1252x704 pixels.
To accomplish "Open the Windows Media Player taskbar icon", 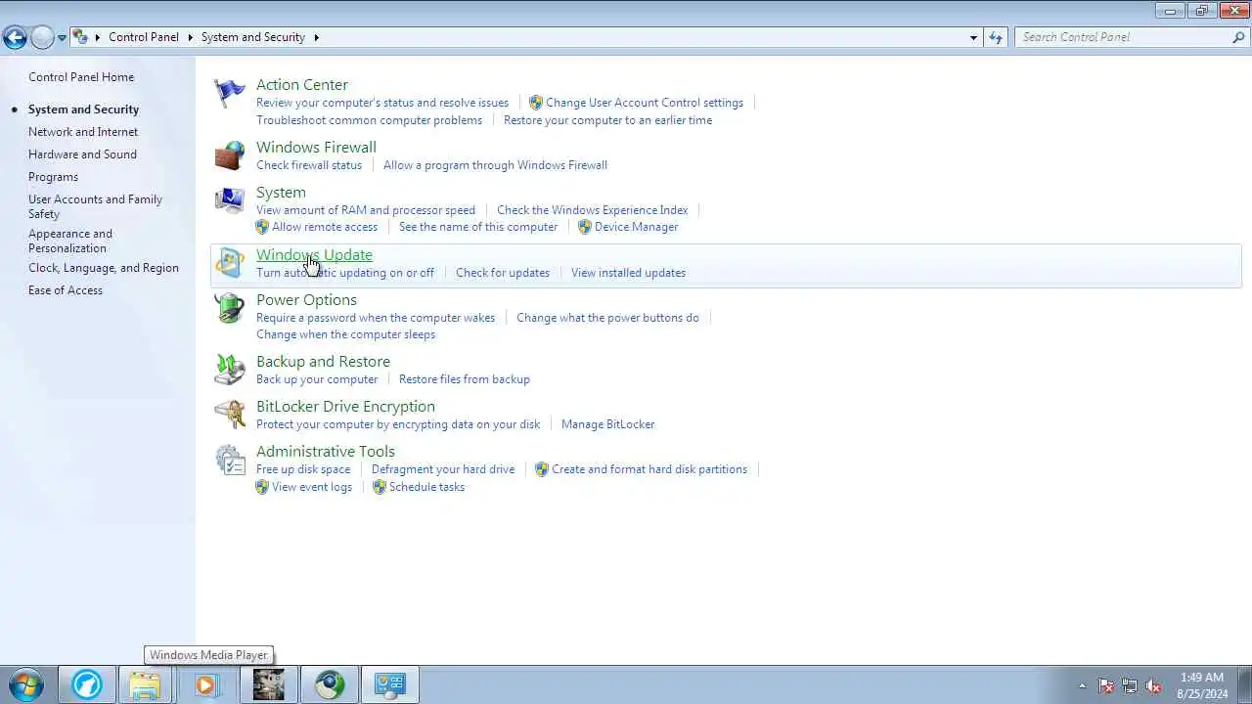I will click(x=206, y=684).
